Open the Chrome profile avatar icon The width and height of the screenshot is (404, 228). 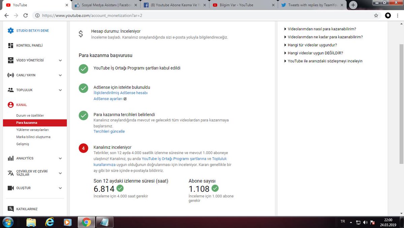[x=388, y=15]
